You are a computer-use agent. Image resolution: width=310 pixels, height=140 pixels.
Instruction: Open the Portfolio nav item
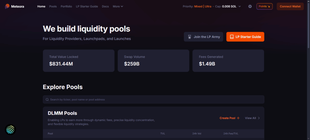coord(66,6)
